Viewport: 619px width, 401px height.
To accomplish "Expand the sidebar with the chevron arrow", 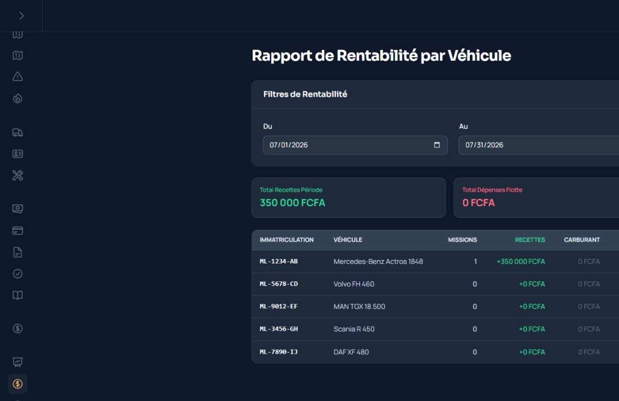I will (21, 16).
